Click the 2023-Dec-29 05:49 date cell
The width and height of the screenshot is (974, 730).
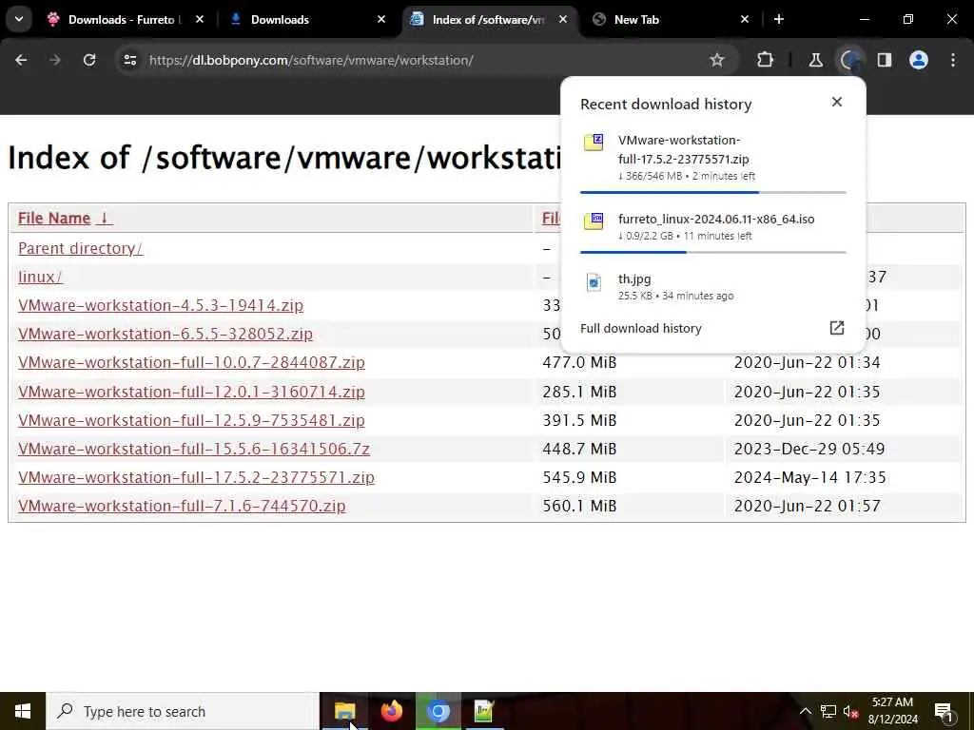pos(809,449)
